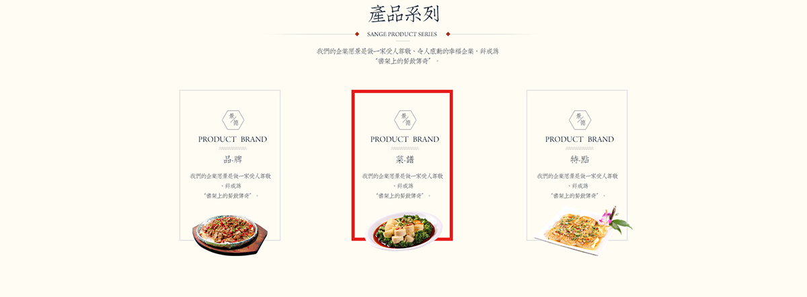
Task: Click PRODUCT BRAND text in the highlighted middle card
Action: [405, 139]
